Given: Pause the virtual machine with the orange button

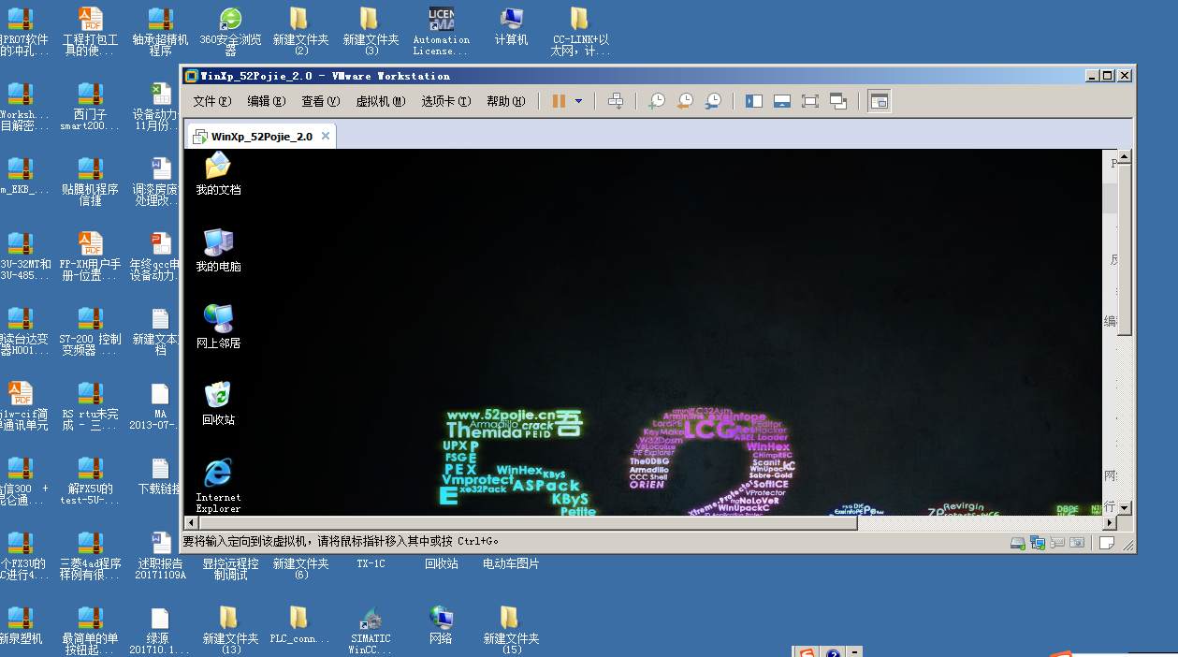Looking at the screenshot, I should [x=559, y=101].
